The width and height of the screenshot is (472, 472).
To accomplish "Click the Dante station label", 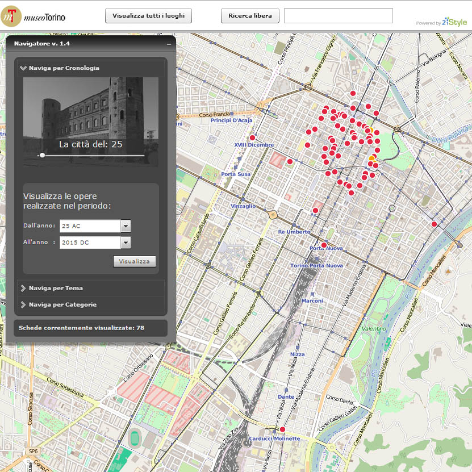I will tap(286, 397).
